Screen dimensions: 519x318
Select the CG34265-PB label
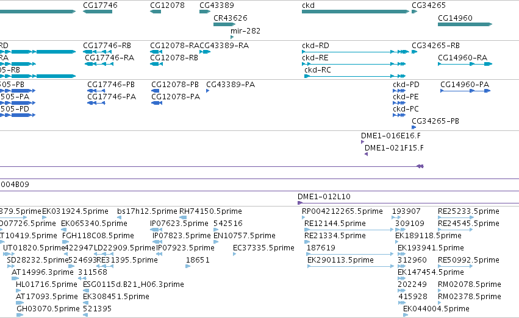435,121
